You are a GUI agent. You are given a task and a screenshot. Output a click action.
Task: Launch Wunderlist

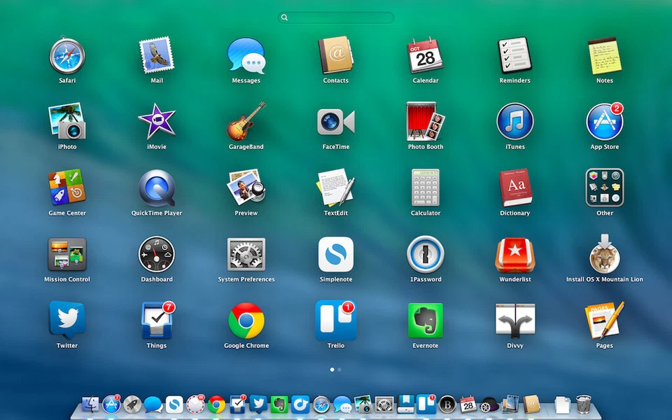pyautogui.click(x=514, y=255)
